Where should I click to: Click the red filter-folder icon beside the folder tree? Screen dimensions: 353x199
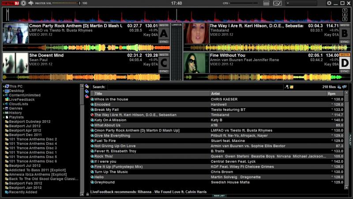(x=87, y=96)
